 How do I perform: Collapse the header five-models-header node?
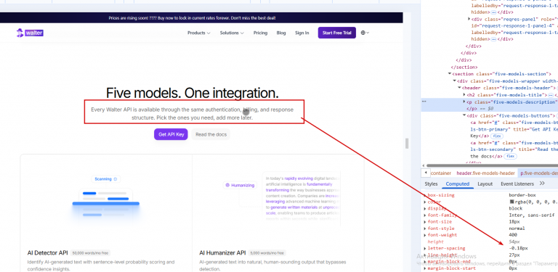(459, 87)
